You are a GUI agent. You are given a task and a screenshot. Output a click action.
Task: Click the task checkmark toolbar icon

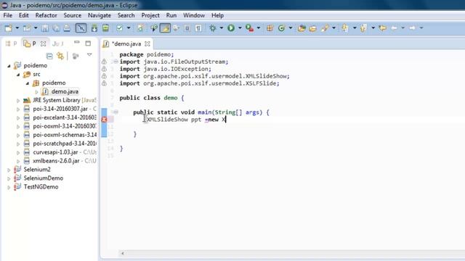click(x=119, y=28)
